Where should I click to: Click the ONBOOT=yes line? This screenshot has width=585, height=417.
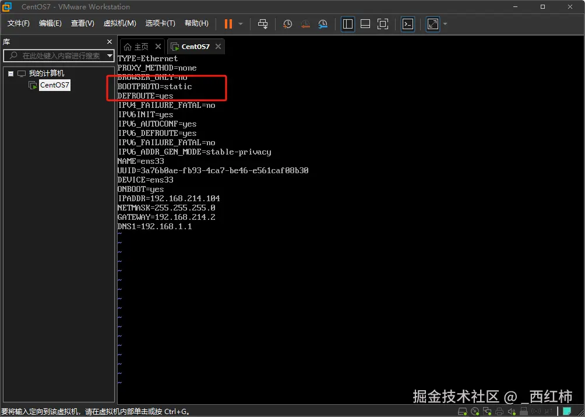click(140, 190)
